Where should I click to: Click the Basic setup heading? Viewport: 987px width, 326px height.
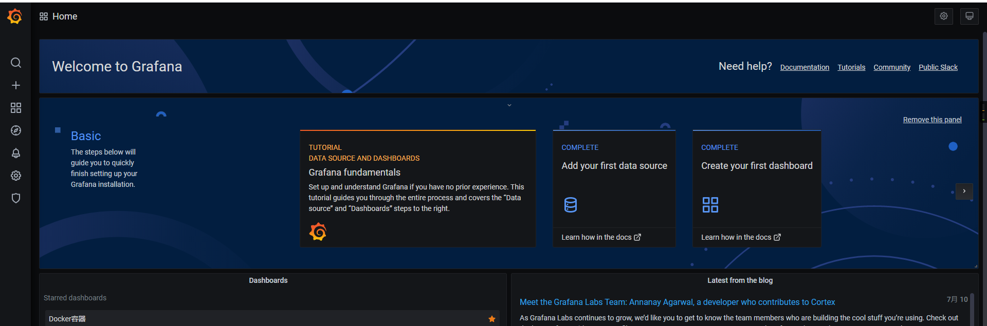[86, 136]
